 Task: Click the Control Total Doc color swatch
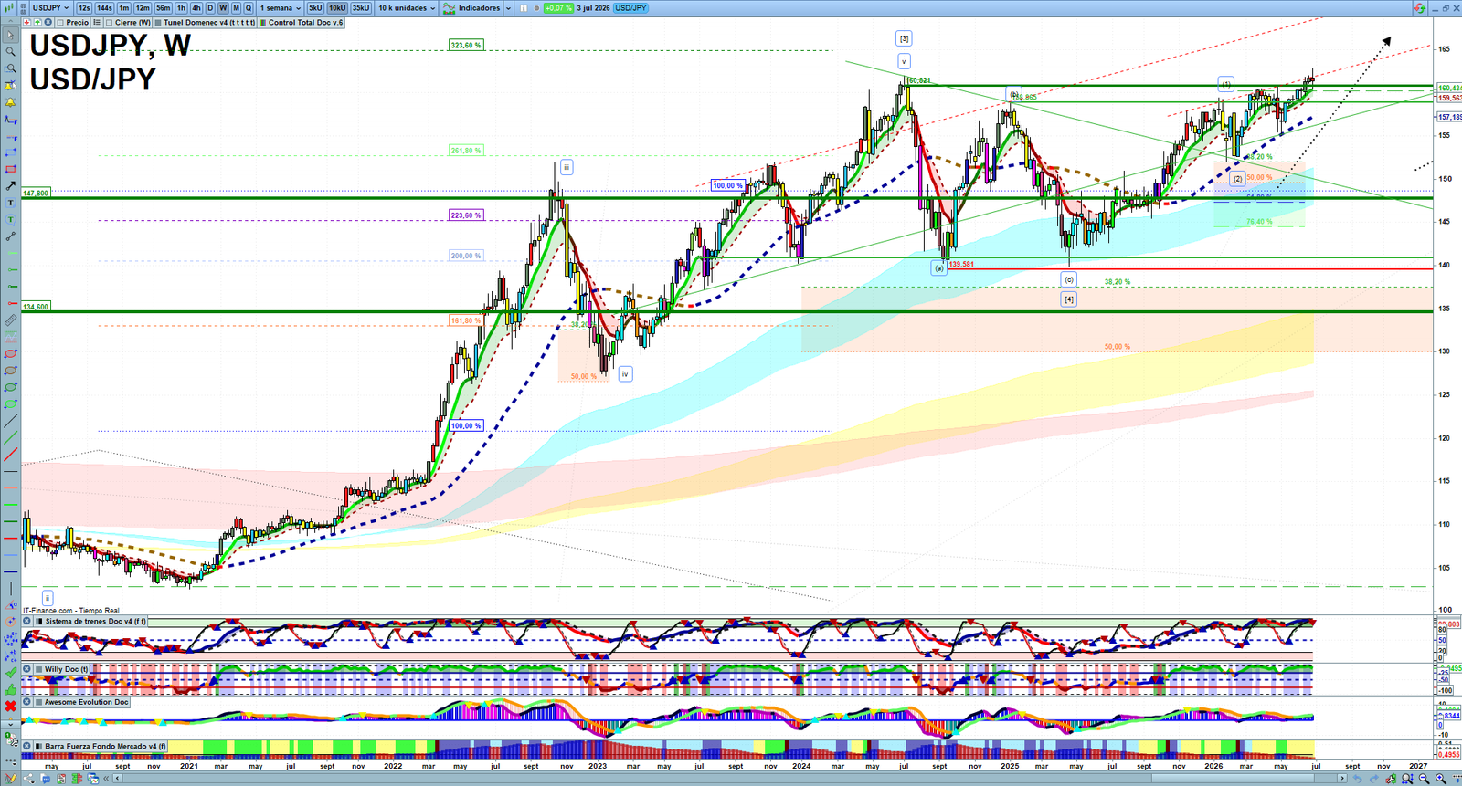[263, 22]
